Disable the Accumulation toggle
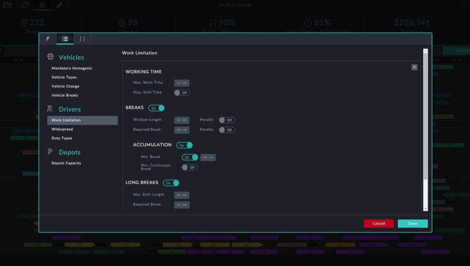Image resolution: width=470 pixels, height=266 pixels. pos(184,145)
